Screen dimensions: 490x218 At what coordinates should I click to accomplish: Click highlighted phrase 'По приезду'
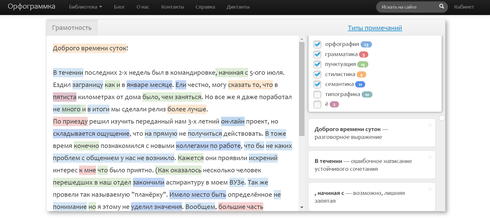pos(70,121)
